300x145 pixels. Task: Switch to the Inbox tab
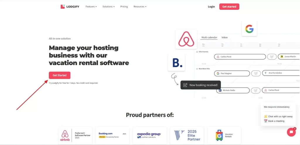pos(225,37)
